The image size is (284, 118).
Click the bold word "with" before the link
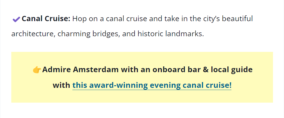[x=61, y=85]
